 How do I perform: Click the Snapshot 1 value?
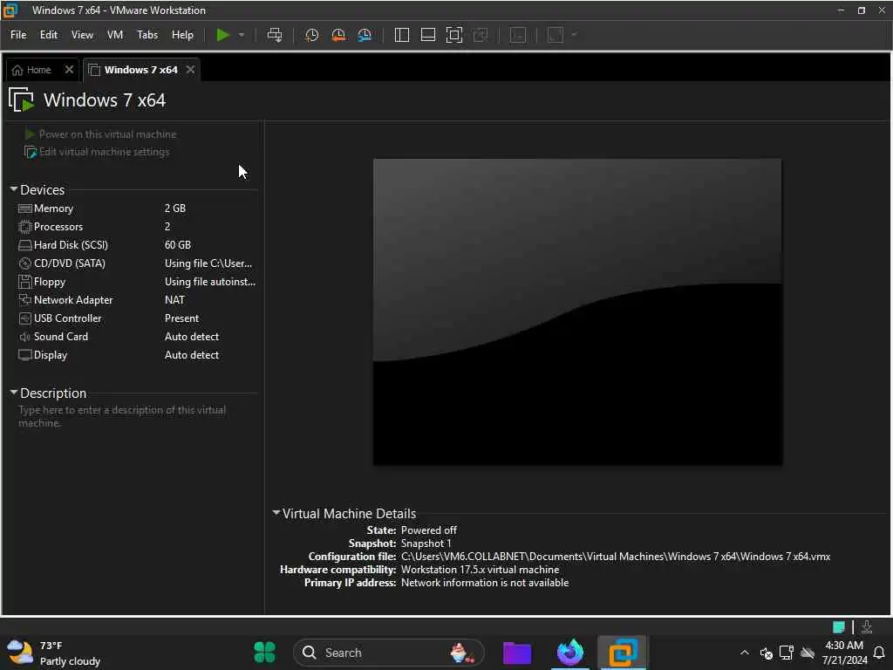tap(426, 544)
